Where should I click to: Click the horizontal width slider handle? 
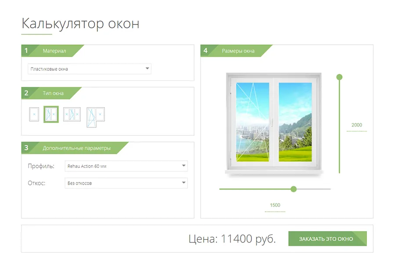tap(294, 189)
